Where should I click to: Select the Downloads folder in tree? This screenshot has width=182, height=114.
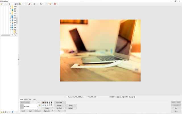click(15, 21)
